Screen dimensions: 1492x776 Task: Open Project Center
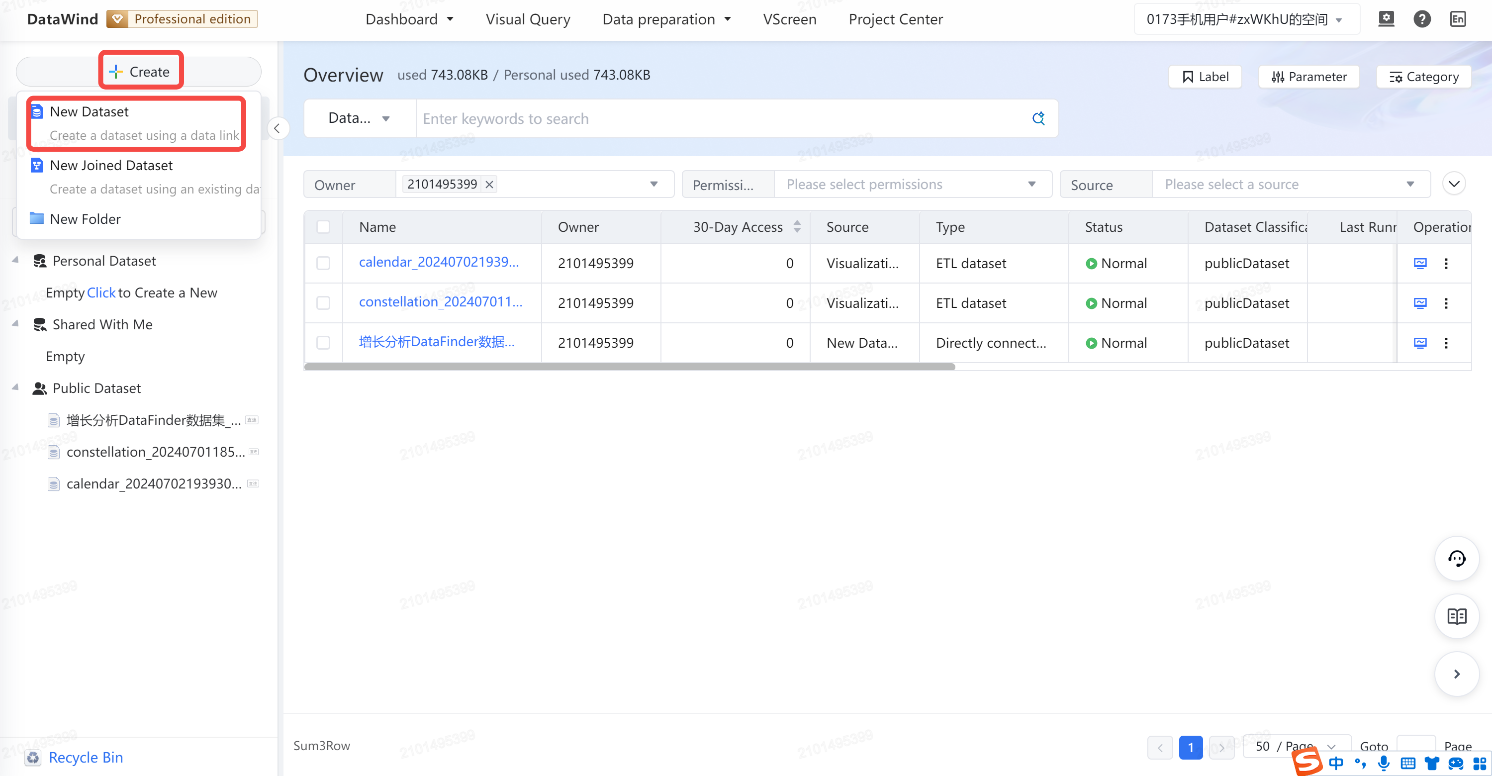[x=895, y=19]
